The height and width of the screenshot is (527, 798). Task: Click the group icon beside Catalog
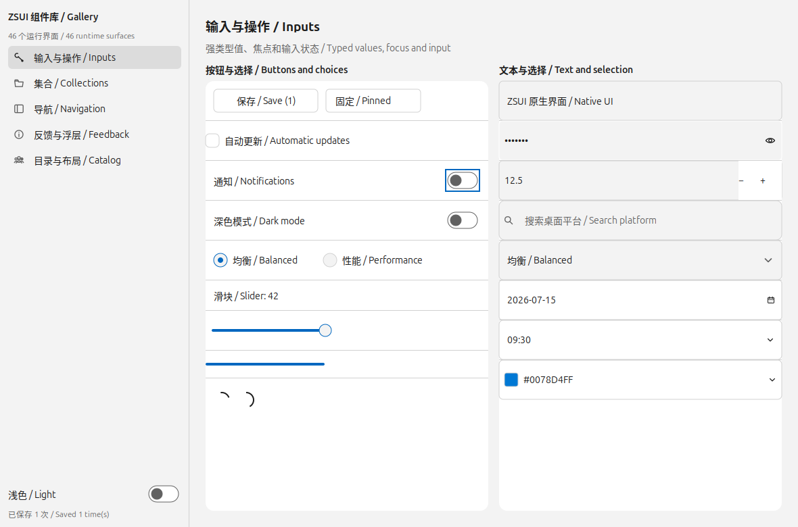(x=19, y=160)
